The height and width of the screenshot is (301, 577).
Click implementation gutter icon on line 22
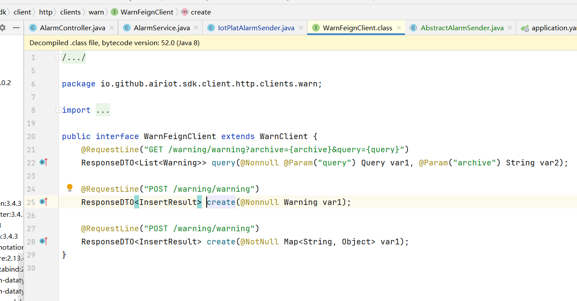click(x=43, y=162)
